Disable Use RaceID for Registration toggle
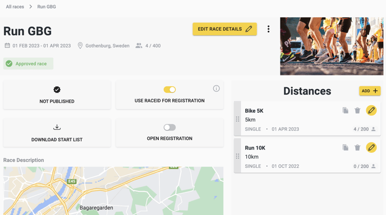 [x=169, y=90]
